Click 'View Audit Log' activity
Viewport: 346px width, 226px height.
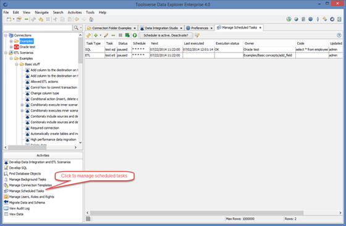click(19, 208)
